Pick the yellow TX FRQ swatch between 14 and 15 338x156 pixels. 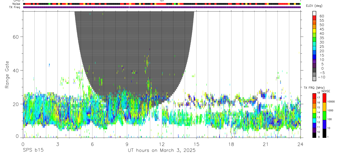pyautogui.click(x=314, y=110)
